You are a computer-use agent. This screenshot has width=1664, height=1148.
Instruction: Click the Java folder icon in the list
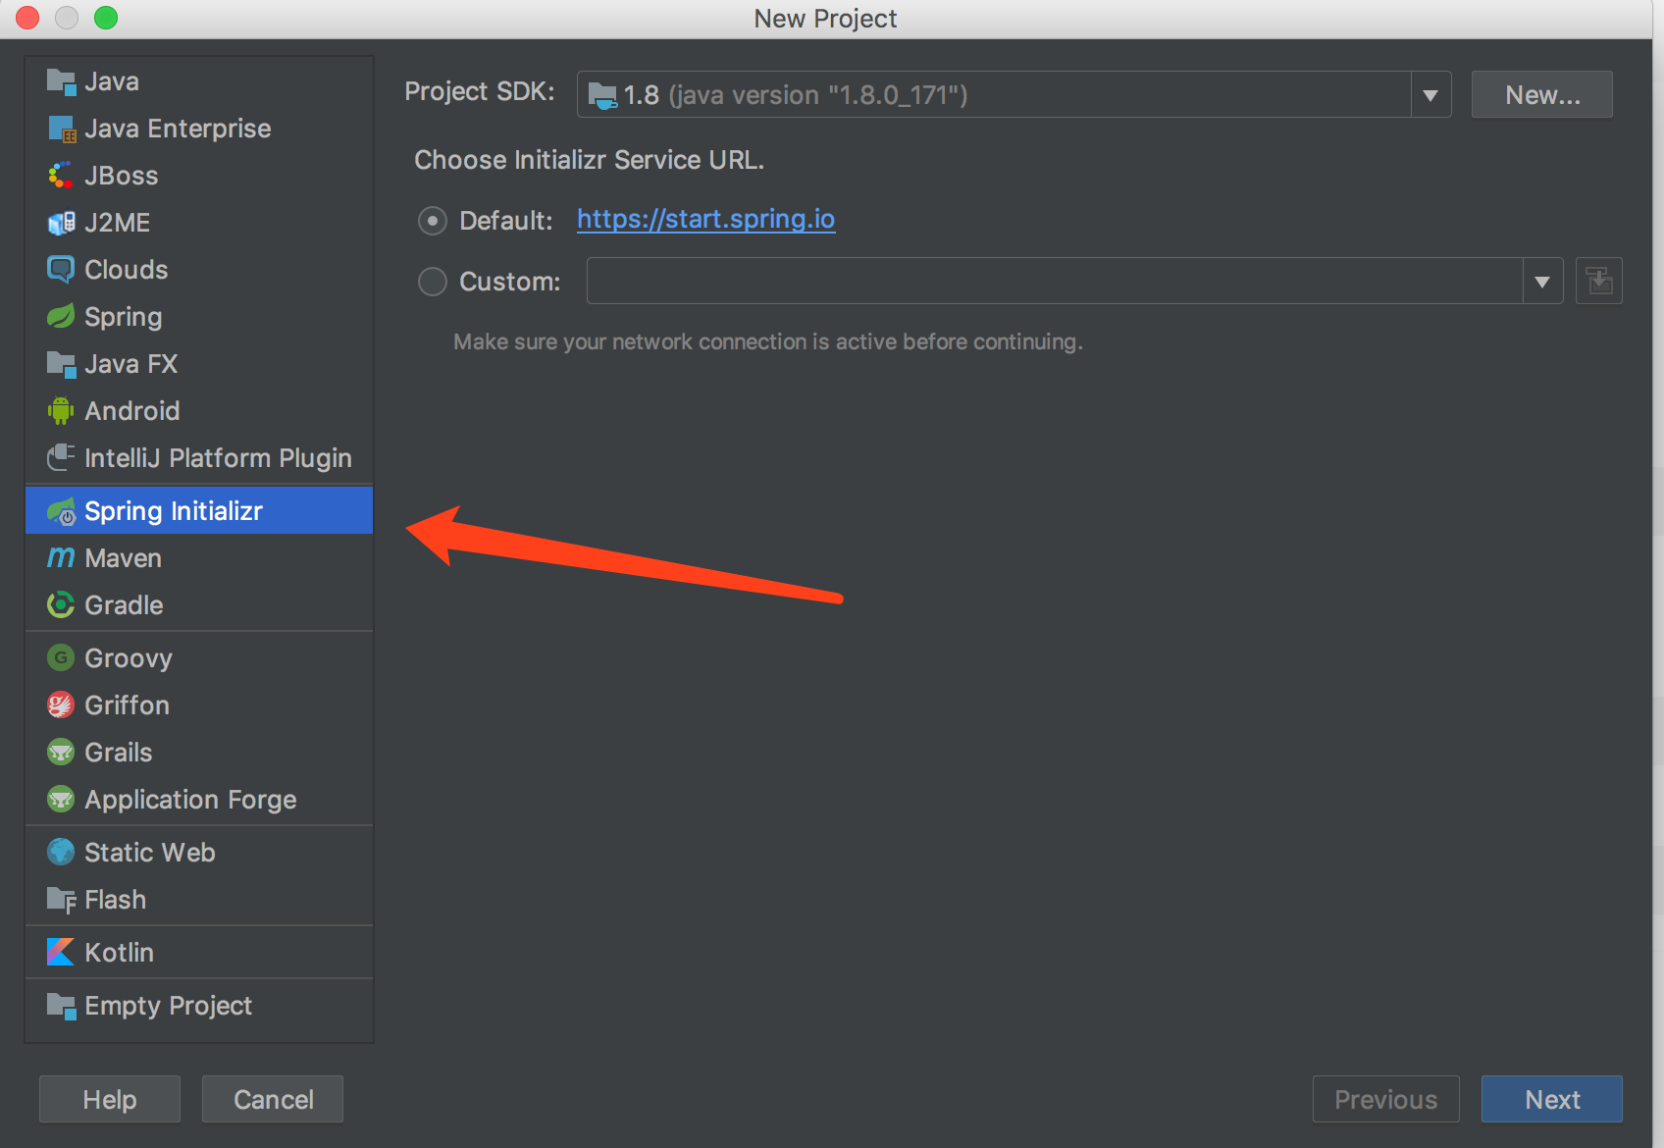pos(61,81)
